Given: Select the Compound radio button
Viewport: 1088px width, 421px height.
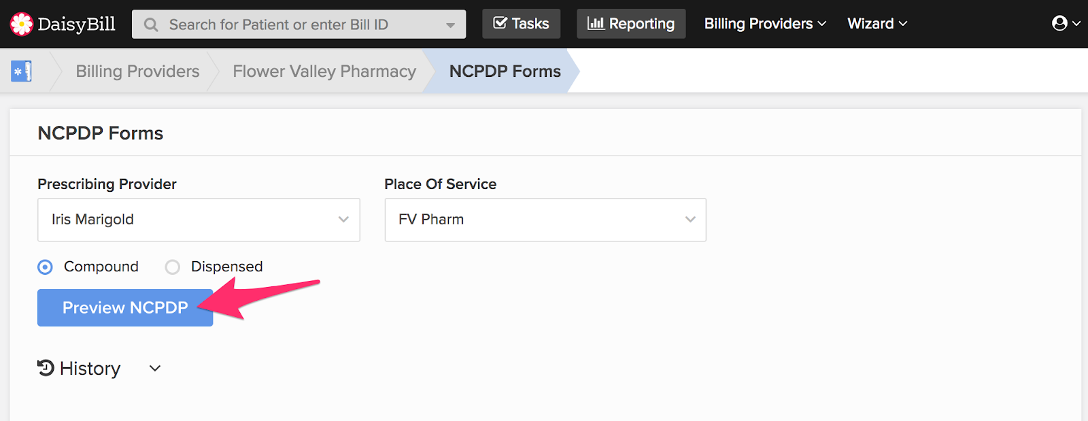Looking at the screenshot, I should coord(45,267).
